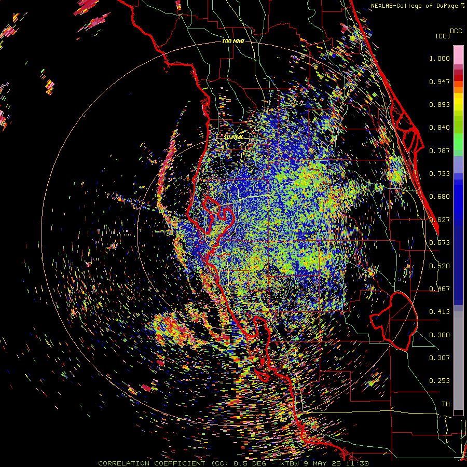Select the 0.413 legend value
Image resolution: width=467 pixels, height=467 pixels.
coord(439,312)
